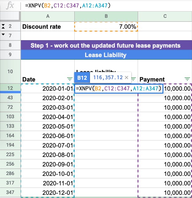
Task: Select the Date header cell
Action: coord(48,71)
